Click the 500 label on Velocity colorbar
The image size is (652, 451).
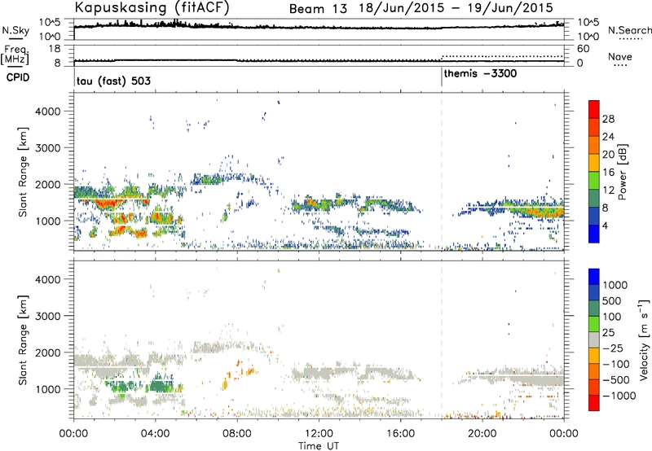tap(612, 301)
